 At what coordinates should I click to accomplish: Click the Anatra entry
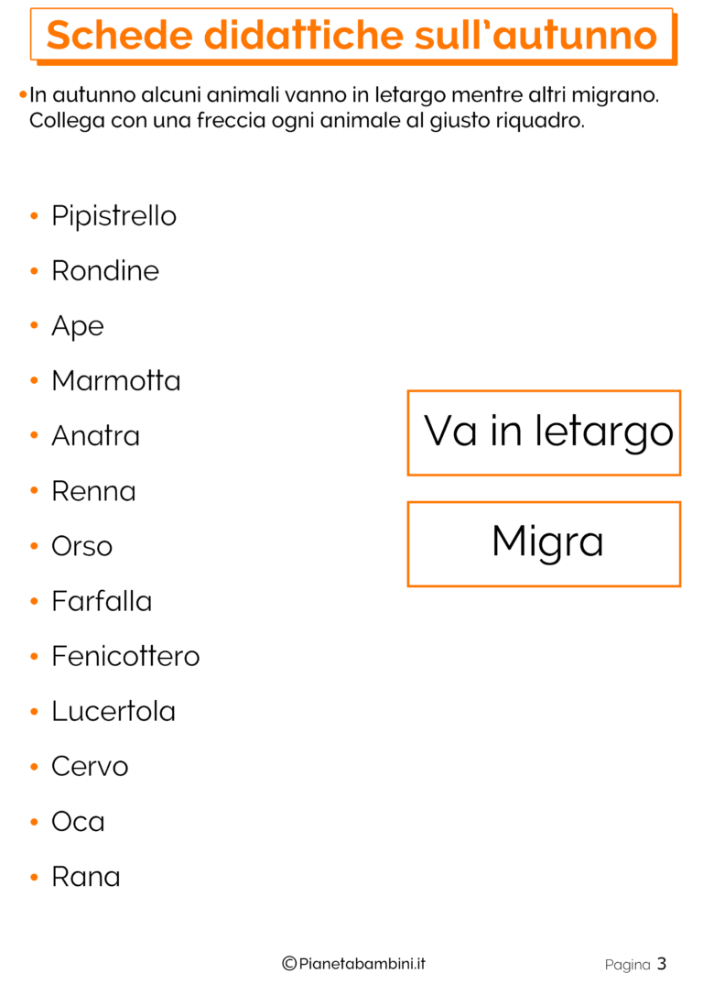(x=95, y=436)
